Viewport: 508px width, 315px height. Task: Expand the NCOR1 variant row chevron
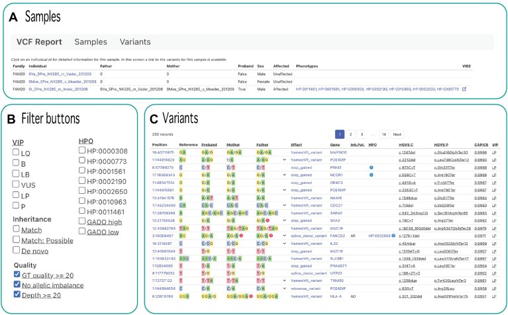point(283,175)
